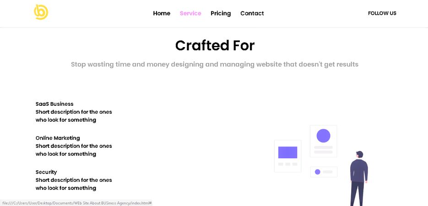Select the SaaS Business item title
This screenshot has width=428, height=206.
coord(54,104)
